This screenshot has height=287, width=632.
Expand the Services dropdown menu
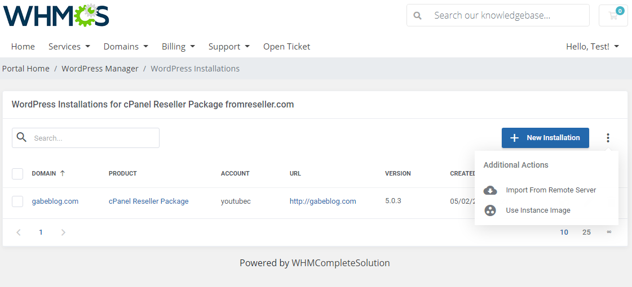[69, 47]
